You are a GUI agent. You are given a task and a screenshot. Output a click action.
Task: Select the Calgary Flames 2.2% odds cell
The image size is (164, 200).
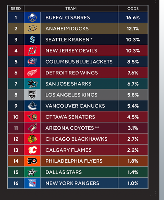[x=133, y=150]
